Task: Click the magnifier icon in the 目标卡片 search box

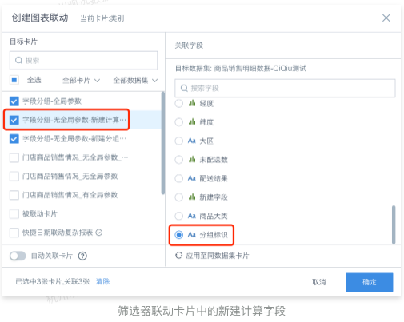Action: [x=18, y=61]
